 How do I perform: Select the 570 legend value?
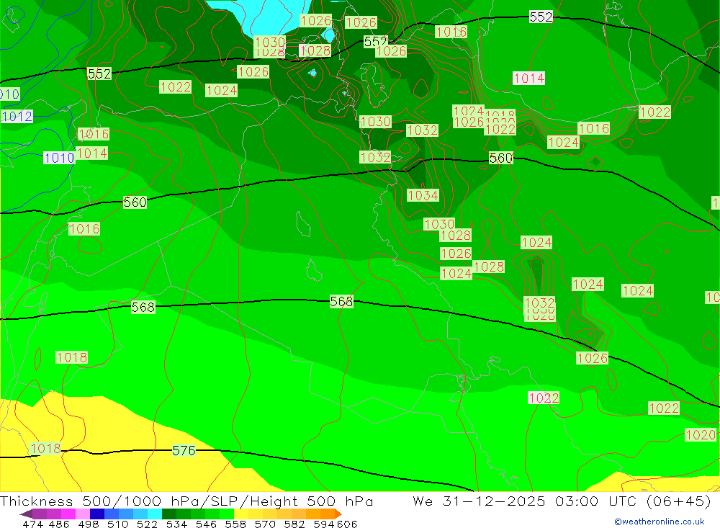pos(265,524)
